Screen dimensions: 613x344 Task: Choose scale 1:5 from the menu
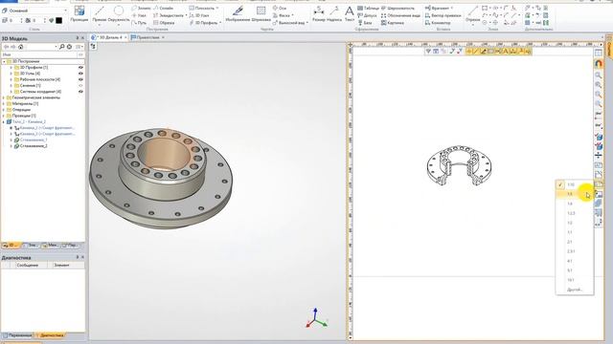[575, 194]
